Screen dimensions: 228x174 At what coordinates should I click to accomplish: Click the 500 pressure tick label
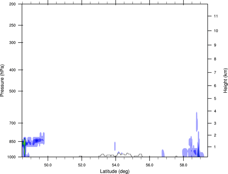(x=12, y=91)
